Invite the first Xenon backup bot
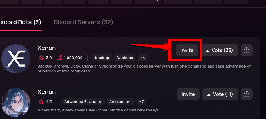Image resolution: width=266 pixels, height=119 pixels. tap(187, 50)
